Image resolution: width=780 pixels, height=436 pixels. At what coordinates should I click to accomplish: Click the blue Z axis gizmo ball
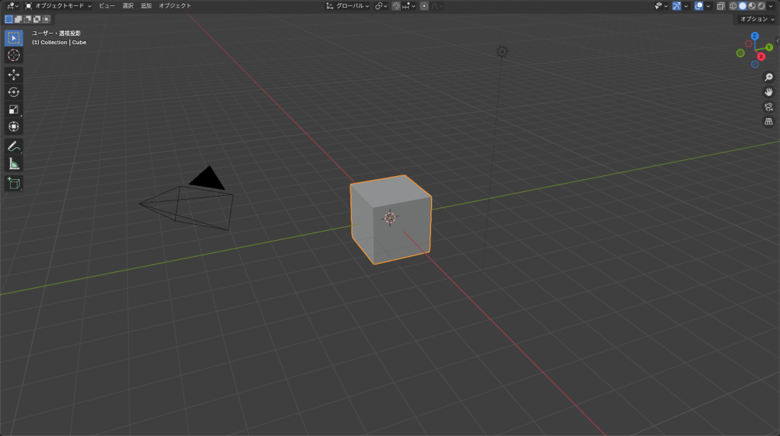click(755, 37)
